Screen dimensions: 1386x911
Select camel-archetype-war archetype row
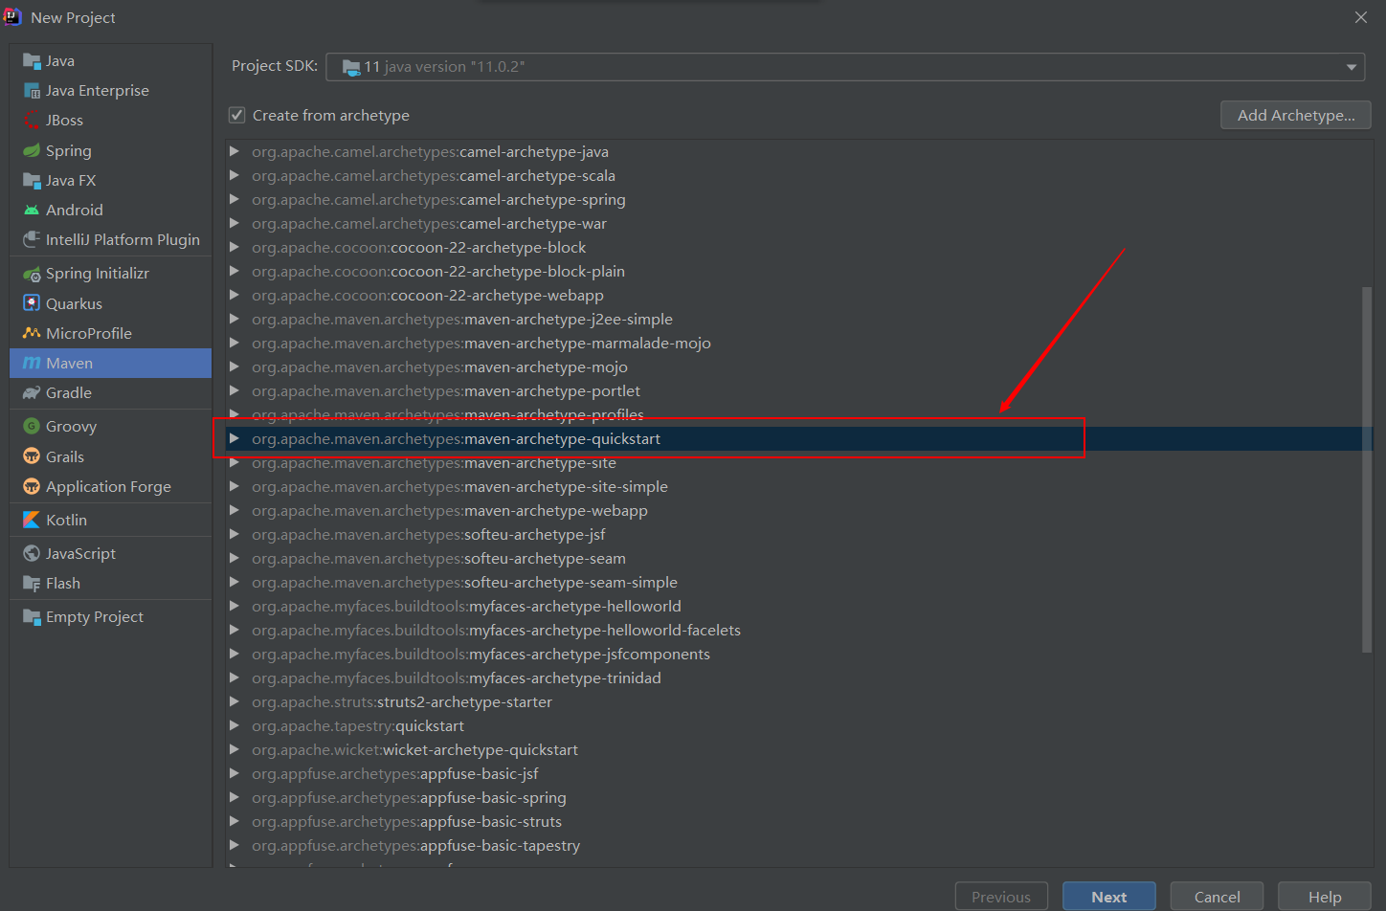click(x=799, y=224)
